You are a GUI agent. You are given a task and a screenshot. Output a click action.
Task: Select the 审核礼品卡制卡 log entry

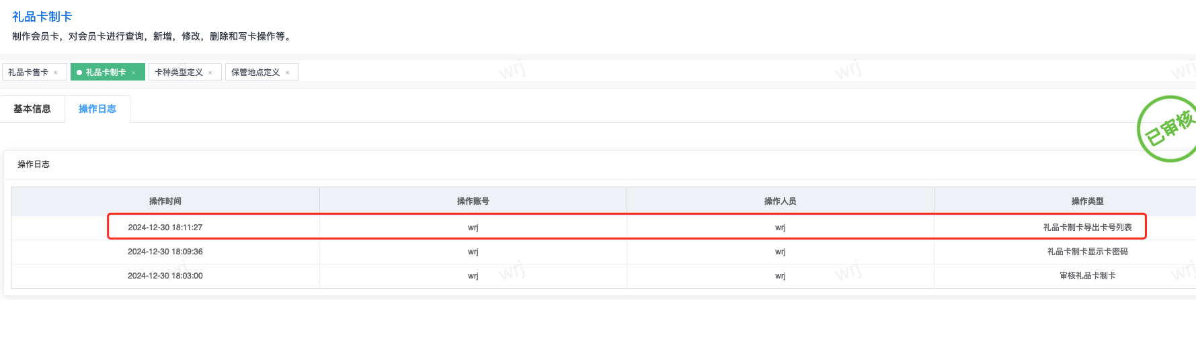(1088, 276)
